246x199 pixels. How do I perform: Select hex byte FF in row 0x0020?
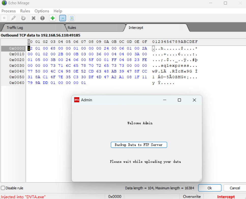pos(114,60)
